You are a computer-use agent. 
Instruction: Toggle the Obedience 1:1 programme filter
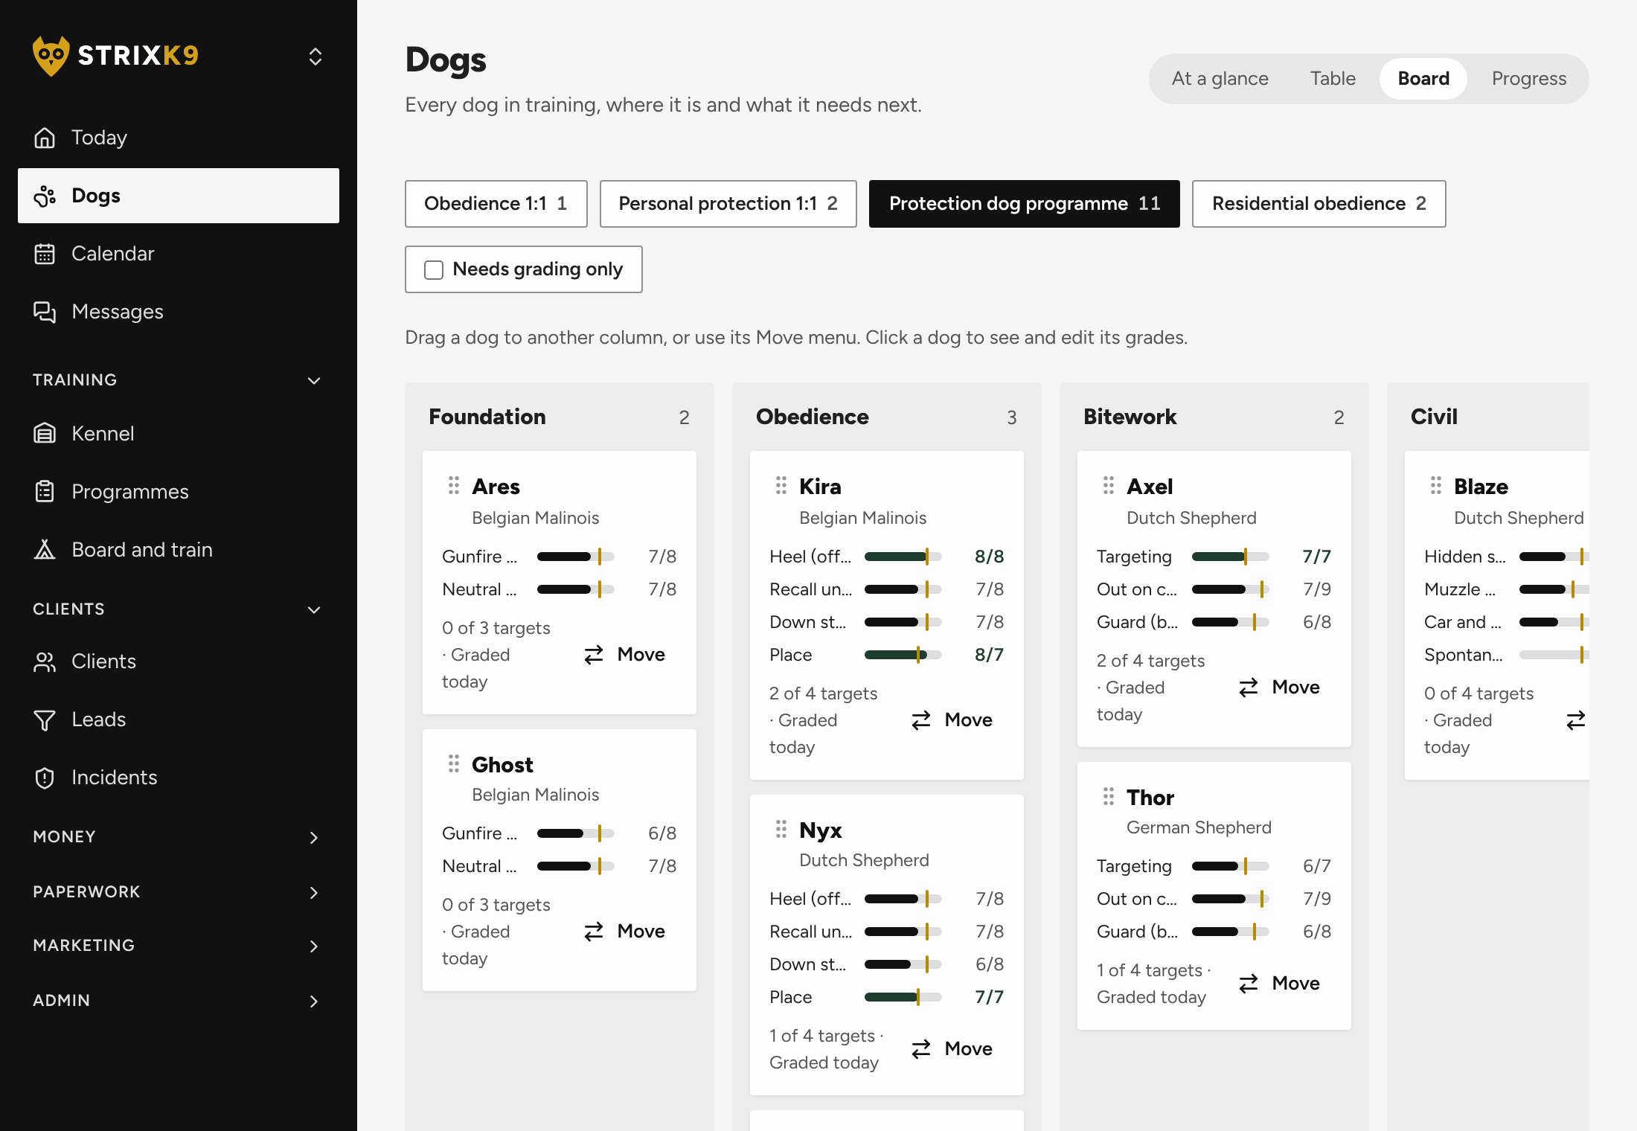pos(496,204)
